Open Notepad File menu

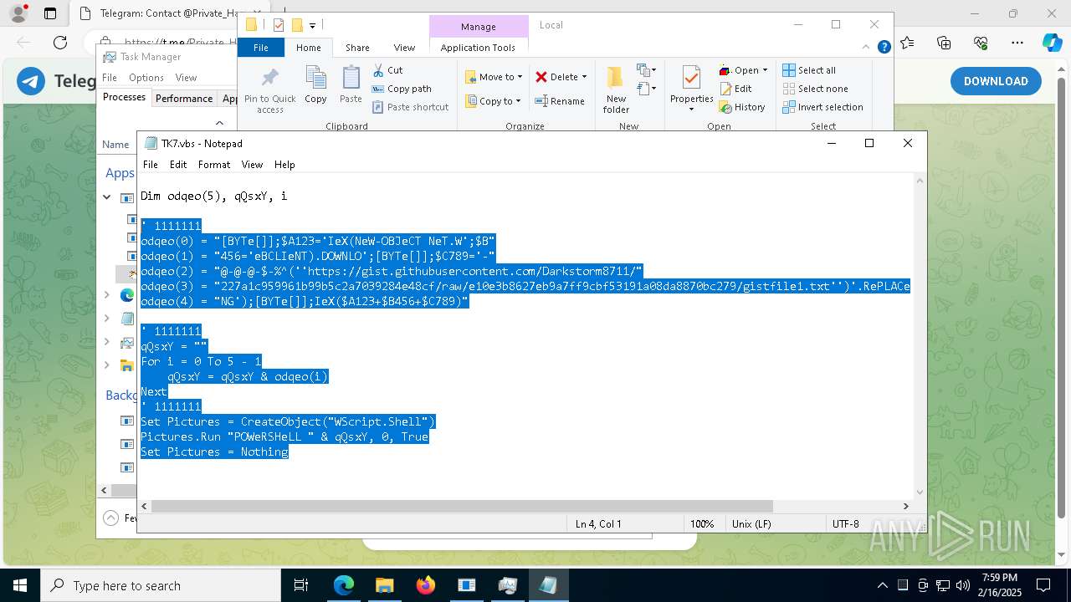(151, 165)
